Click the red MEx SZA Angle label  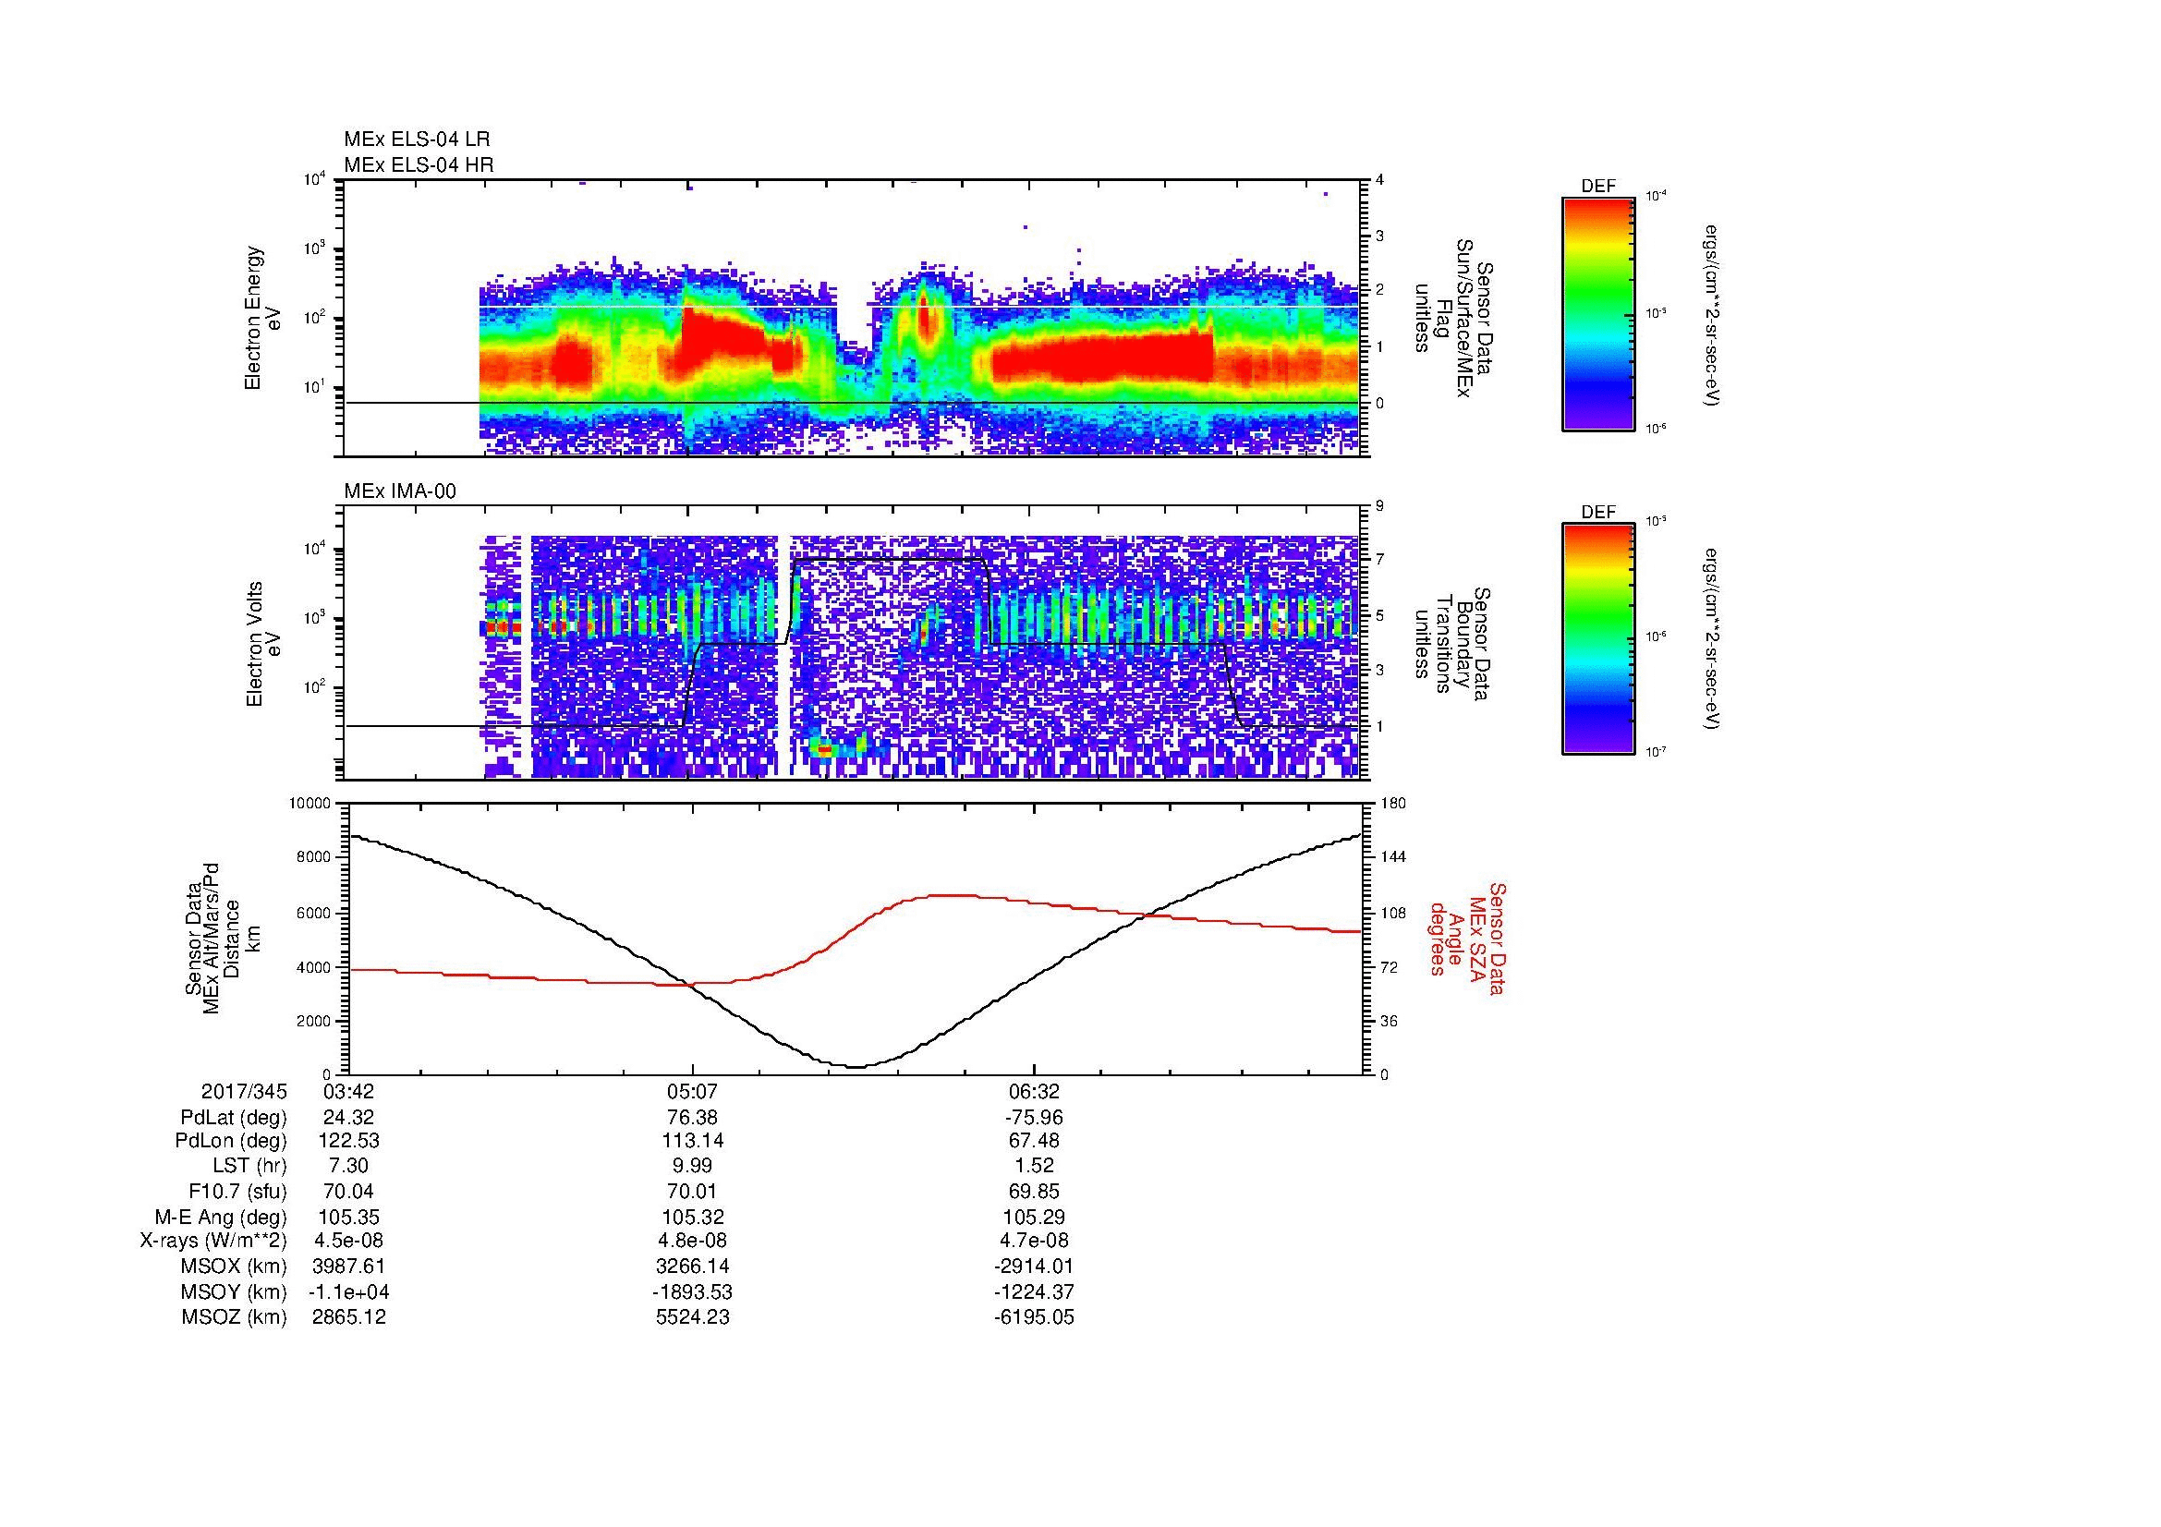(1466, 938)
